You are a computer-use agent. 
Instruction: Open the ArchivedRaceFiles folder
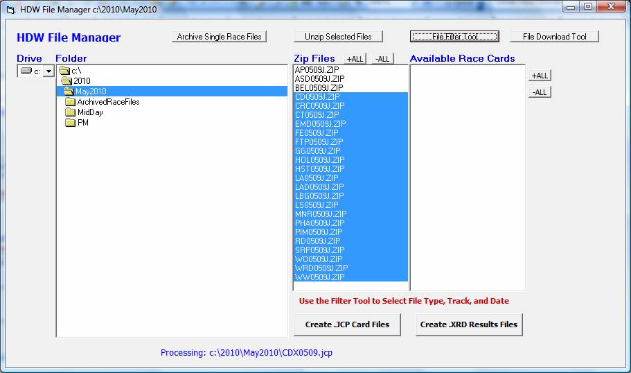click(x=70, y=102)
